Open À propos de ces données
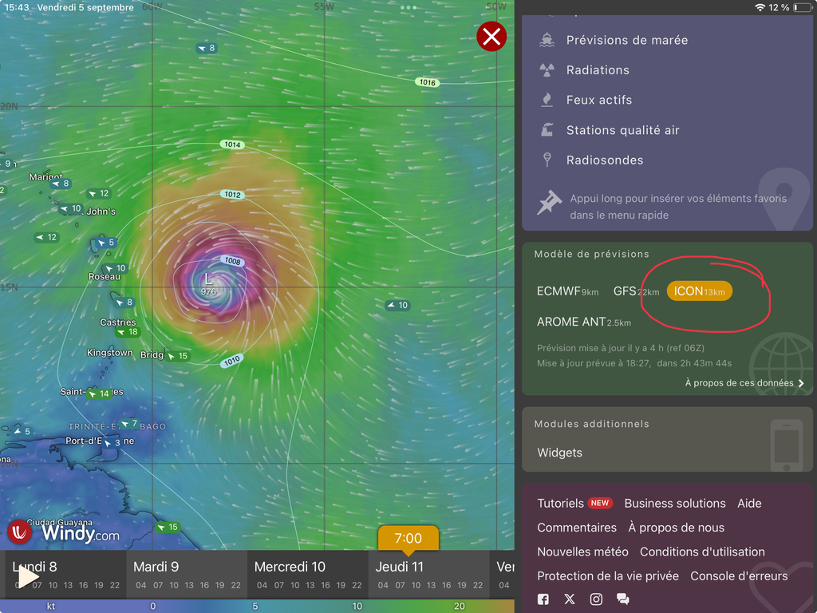 point(739,383)
